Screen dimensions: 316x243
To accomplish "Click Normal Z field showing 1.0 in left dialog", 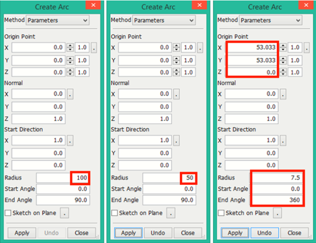I will coord(38,119).
